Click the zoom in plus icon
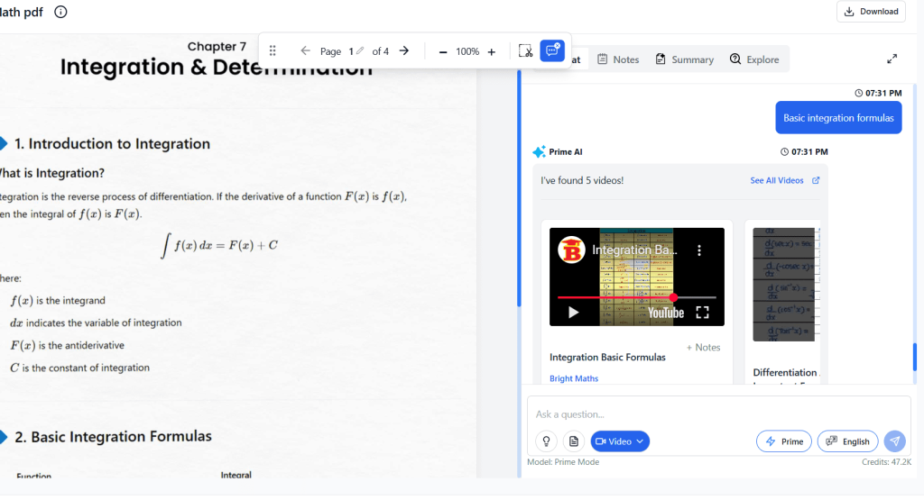 point(491,51)
